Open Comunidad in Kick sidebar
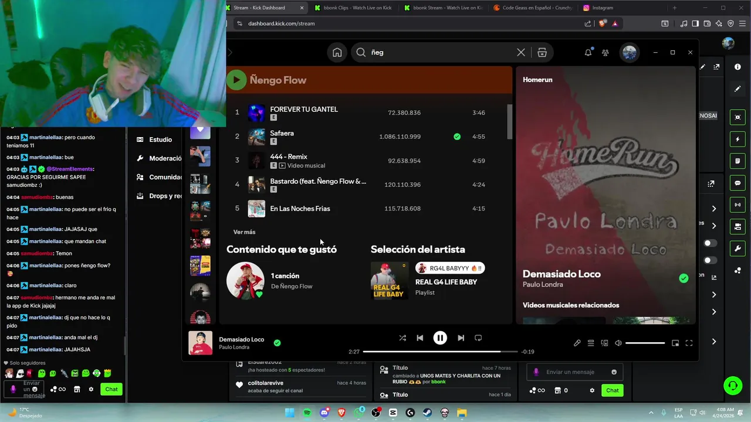This screenshot has width=751, height=422. [x=160, y=177]
